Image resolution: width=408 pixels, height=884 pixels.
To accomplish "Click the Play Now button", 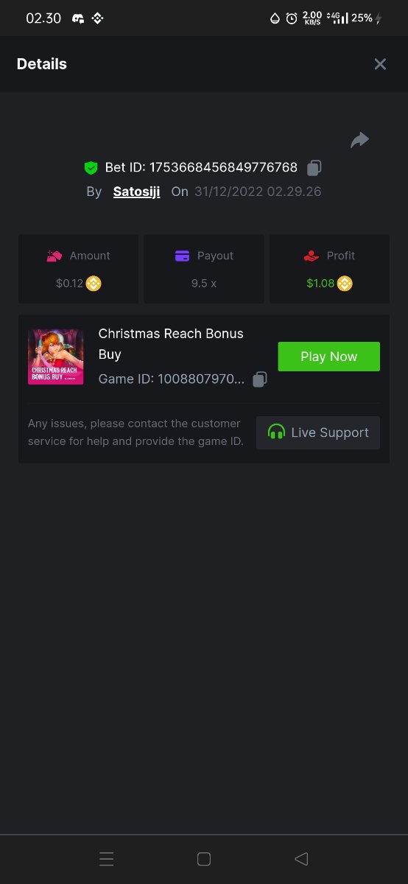I will pos(328,357).
